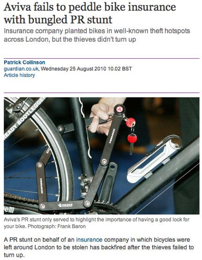Click the guardian.co.uk source link
Image resolution: width=202 pixels, height=260 pixels.
[x=21, y=69]
